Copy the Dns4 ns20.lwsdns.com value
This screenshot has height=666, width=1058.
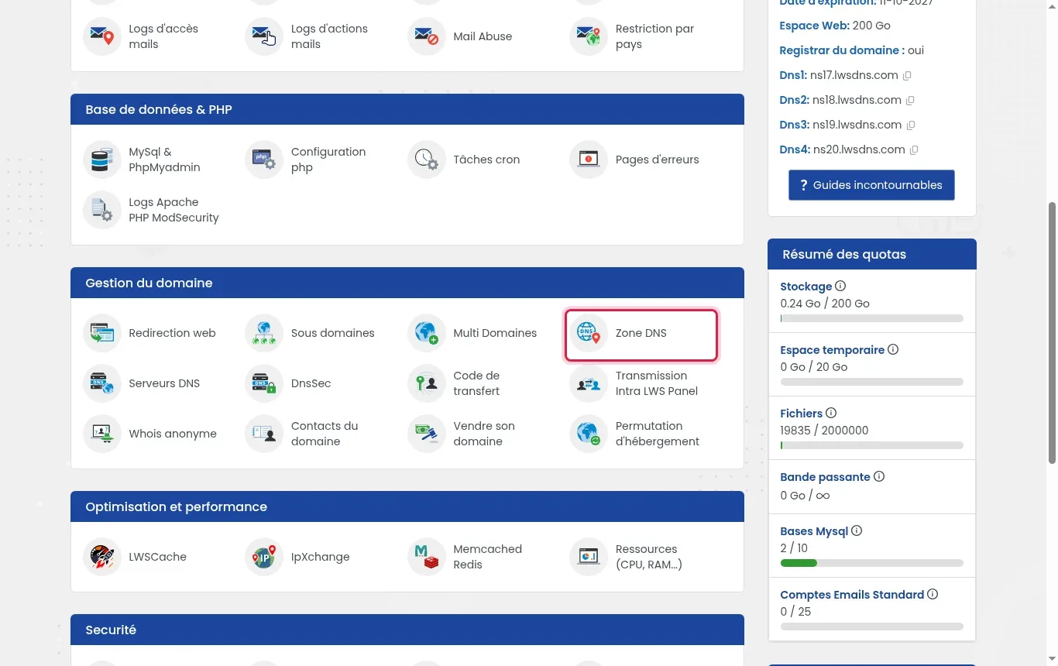[914, 150]
